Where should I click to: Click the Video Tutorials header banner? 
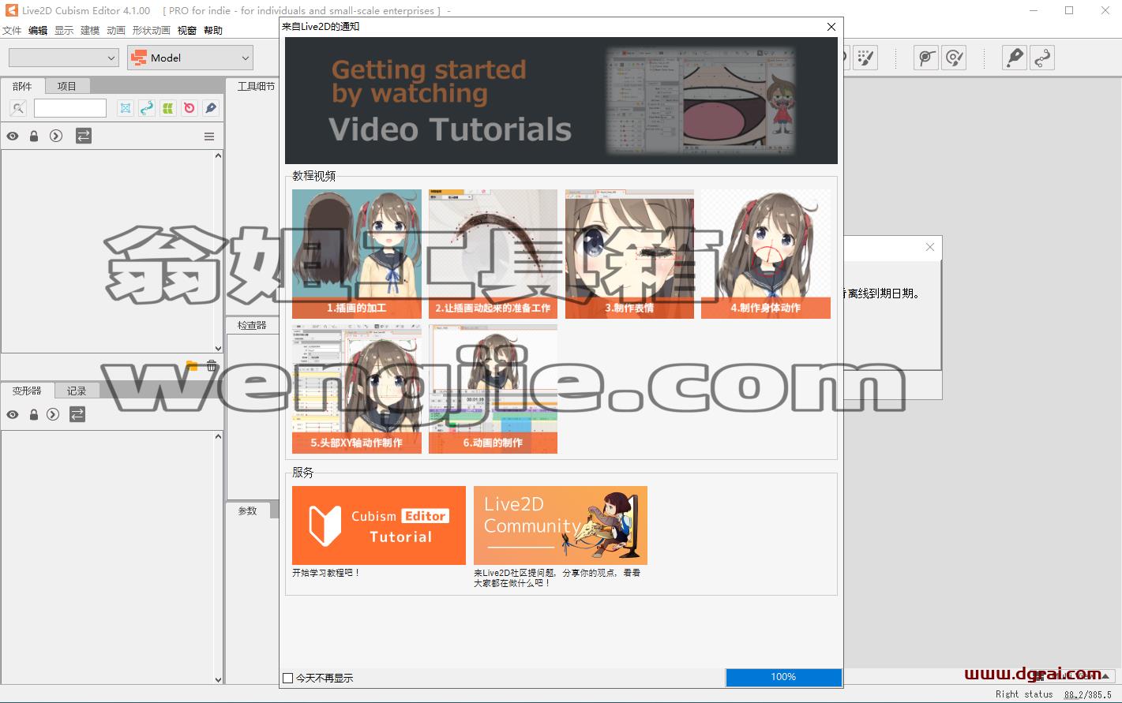coord(561,100)
